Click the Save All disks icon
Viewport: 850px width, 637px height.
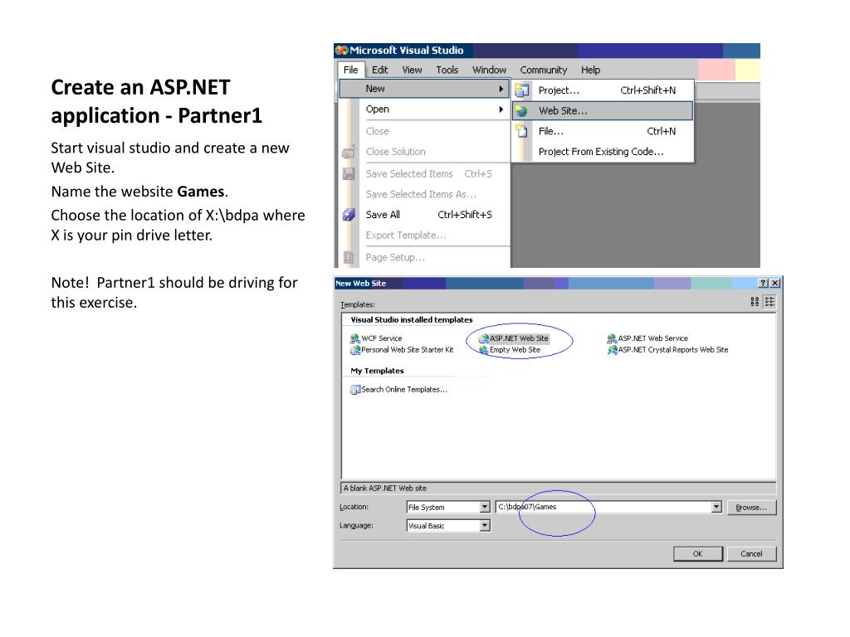coord(349,215)
